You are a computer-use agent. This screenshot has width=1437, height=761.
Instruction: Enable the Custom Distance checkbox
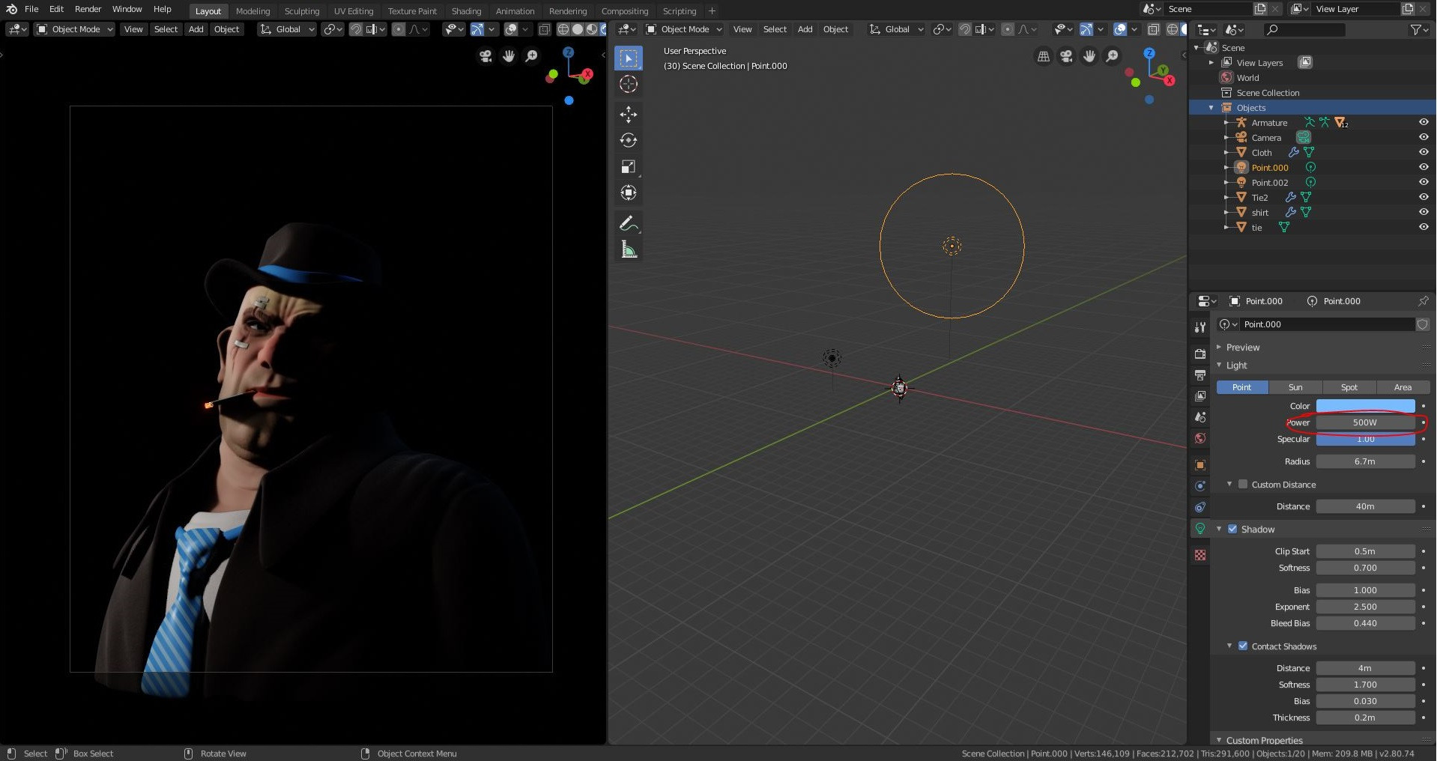[1242, 485]
